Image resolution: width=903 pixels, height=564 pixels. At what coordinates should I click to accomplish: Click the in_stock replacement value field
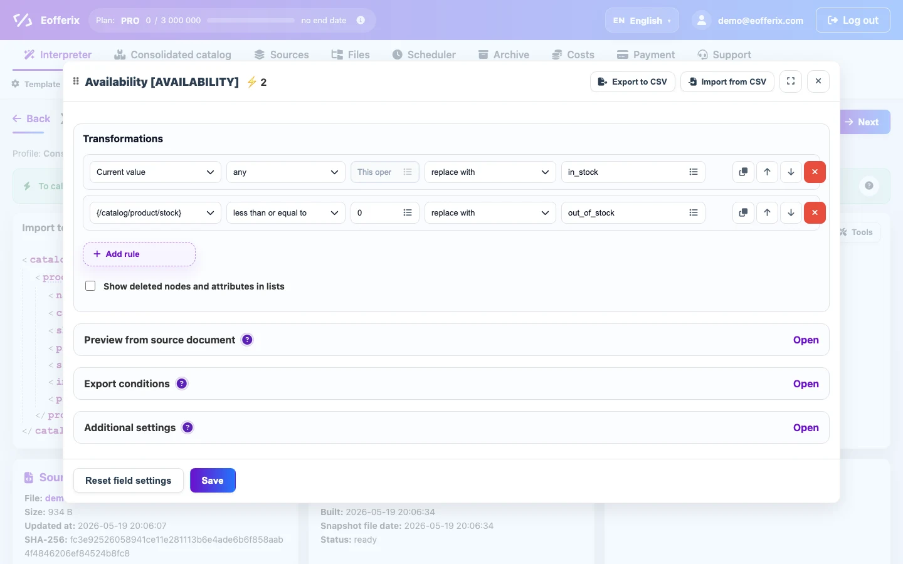tap(633, 172)
